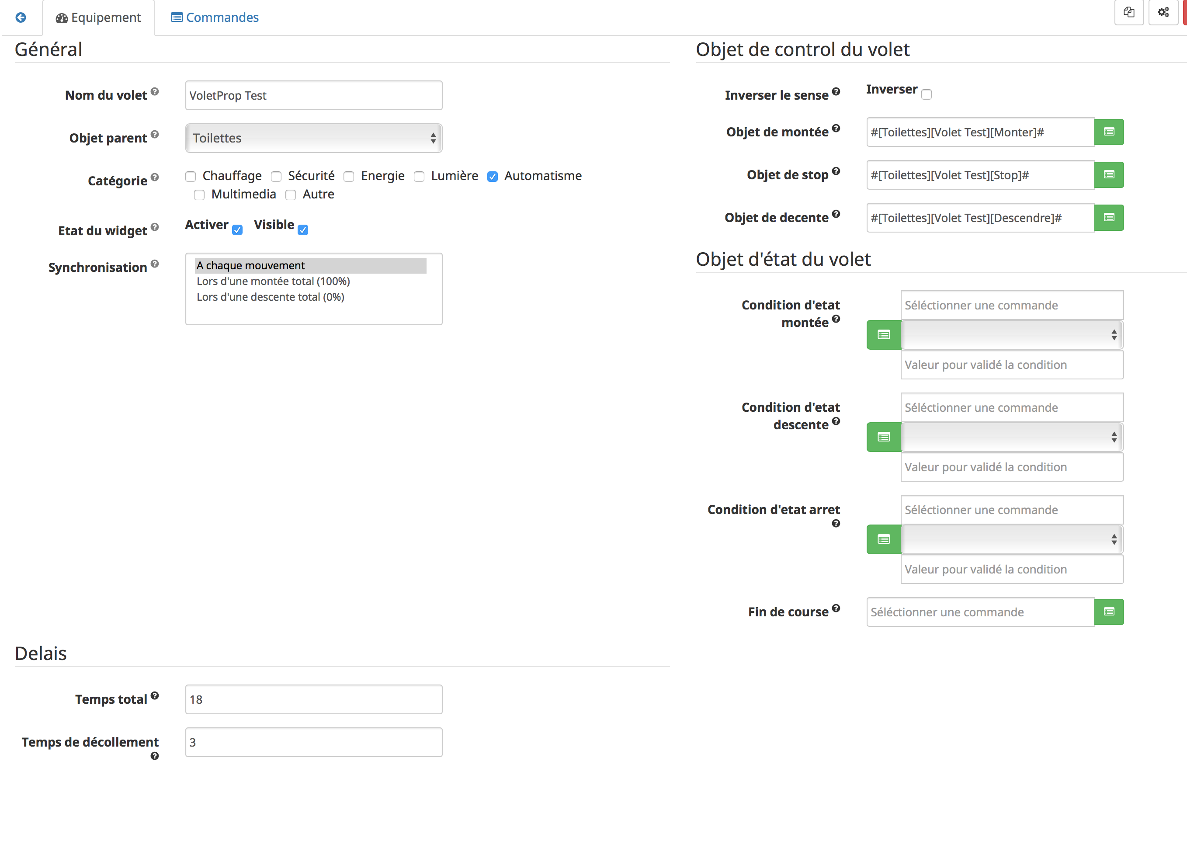Image resolution: width=1187 pixels, height=848 pixels.
Task: Enable the Inverser checkbox
Action: click(927, 94)
